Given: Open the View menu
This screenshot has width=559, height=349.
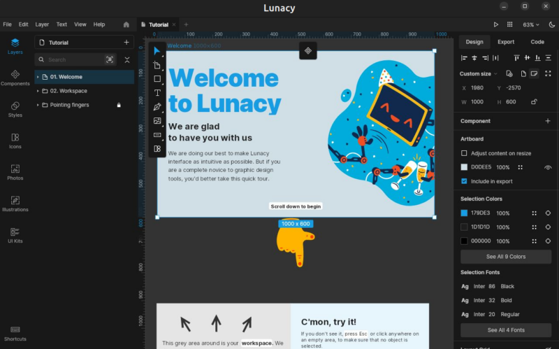Looking at the screenshot, I should [80, 24].
